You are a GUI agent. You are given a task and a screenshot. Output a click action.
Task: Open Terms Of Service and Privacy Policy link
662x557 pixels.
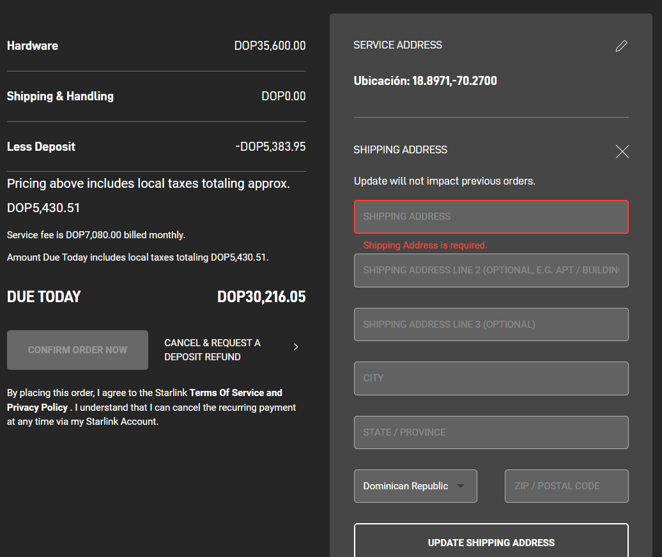tap(144, 400)
